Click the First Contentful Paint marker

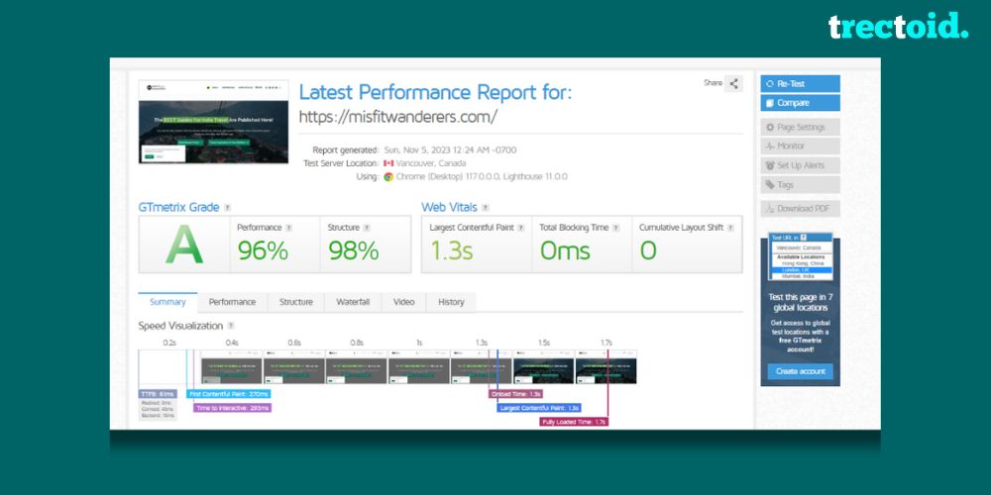(x=229, y=394)
